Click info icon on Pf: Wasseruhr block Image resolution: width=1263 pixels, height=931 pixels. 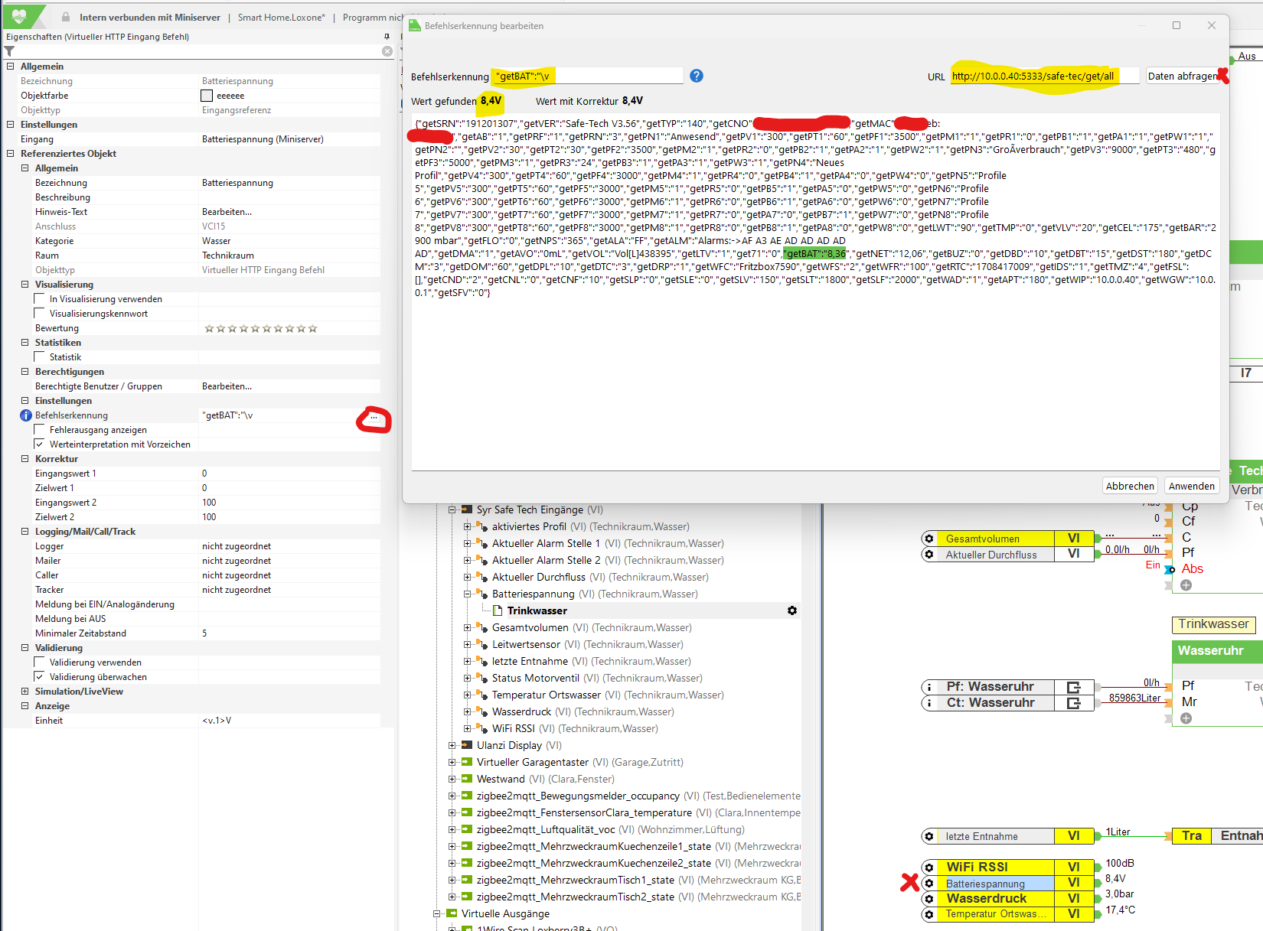click(929, 687)
